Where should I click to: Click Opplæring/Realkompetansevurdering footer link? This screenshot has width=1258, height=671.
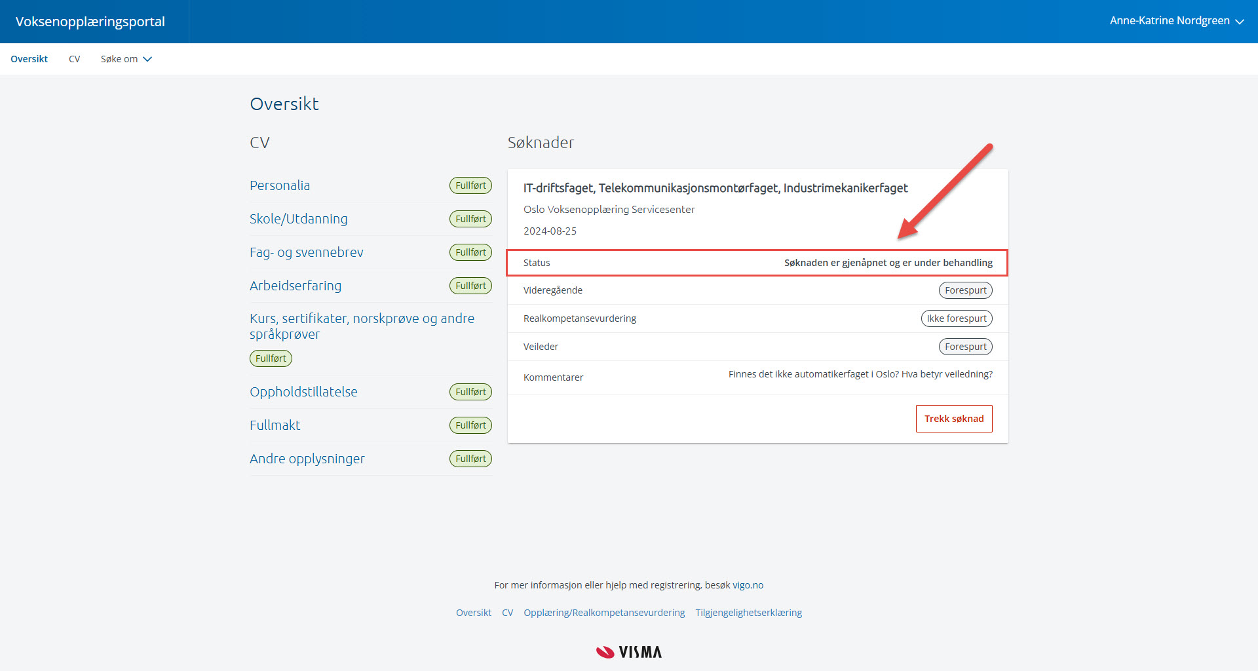[x=603, y=613]
